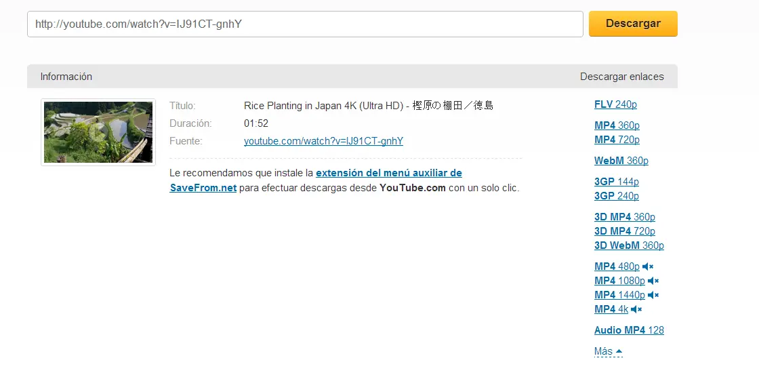Download the MP4 1080p video-only link
This screenshot has width=759, height=375.
point(619,281)
